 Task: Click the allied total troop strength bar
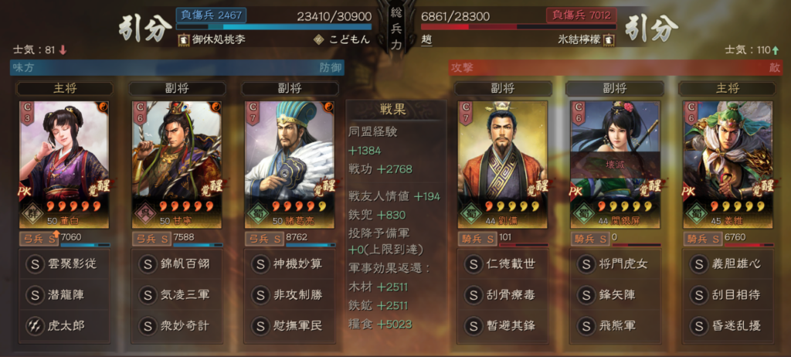click(x=274, y=27)
